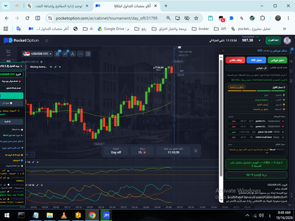Open the chart type settings icon
295x221 pixels.
click(57, 54)
